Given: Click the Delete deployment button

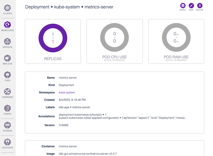Looking at the screenshot, I should click(x=200, y=7).
